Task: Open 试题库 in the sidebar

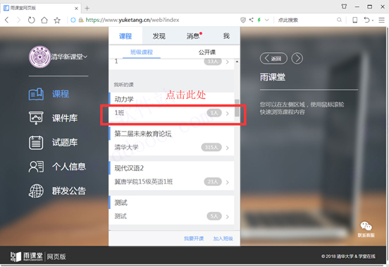Action: [53, 143]
